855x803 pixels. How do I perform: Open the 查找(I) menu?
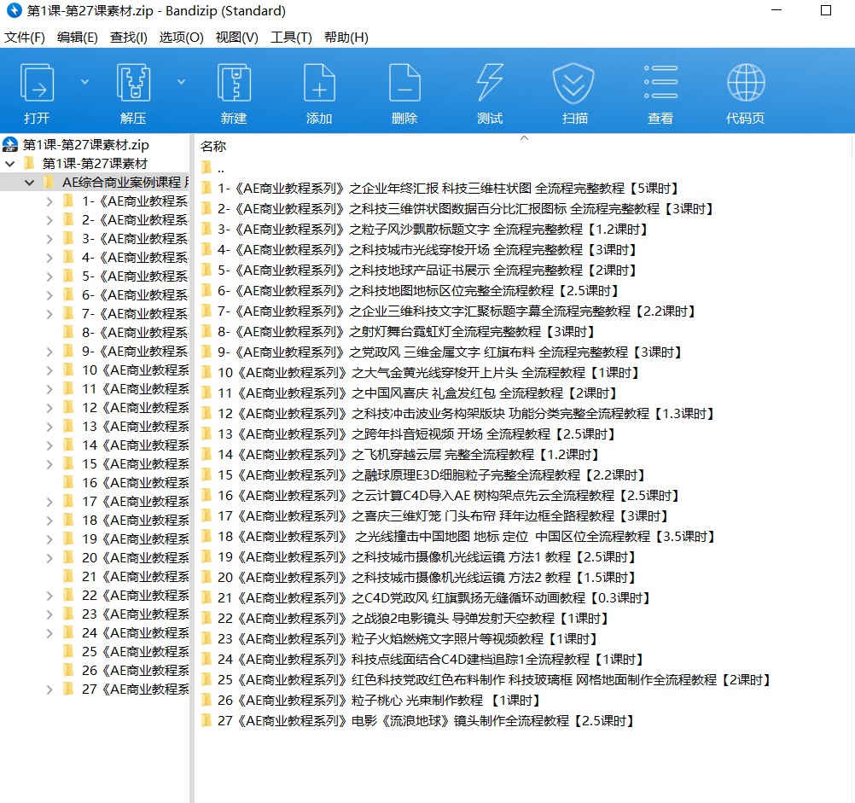pos(129,37)
